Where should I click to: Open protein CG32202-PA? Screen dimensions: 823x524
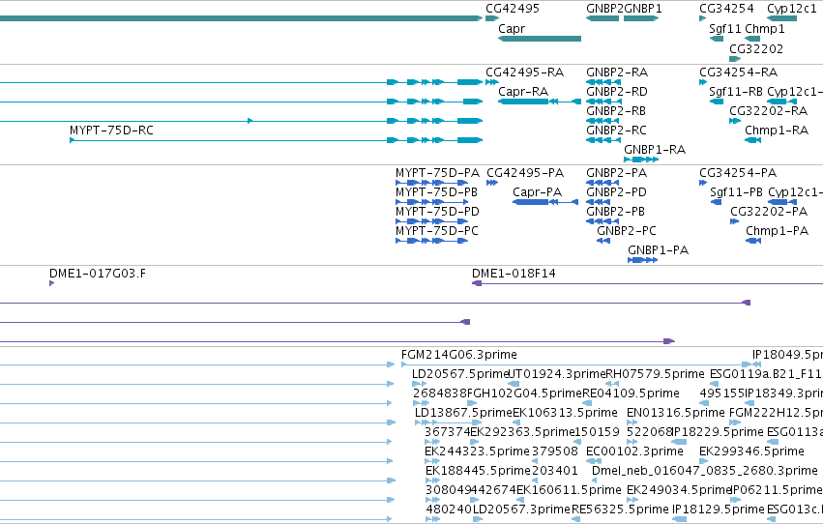click(x=769, y=212)
